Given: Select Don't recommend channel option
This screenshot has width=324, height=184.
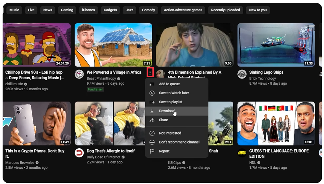Looking at the screenshot, I should 177,142.
